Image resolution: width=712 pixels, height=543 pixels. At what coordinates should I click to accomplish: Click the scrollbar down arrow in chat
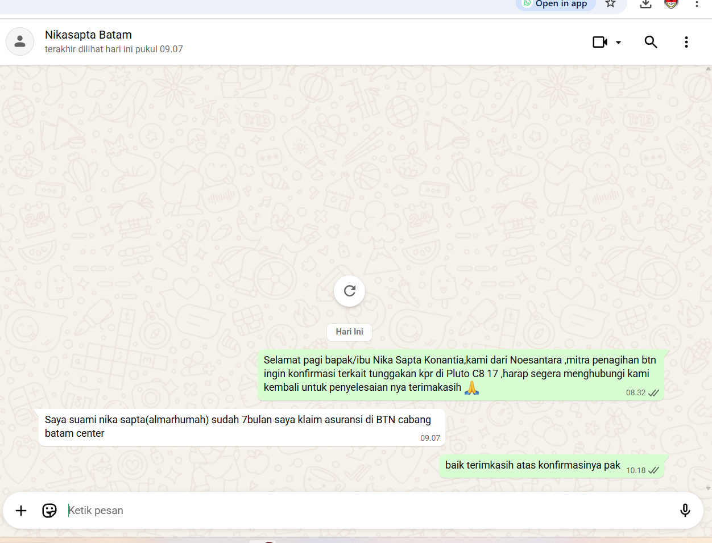708,488
